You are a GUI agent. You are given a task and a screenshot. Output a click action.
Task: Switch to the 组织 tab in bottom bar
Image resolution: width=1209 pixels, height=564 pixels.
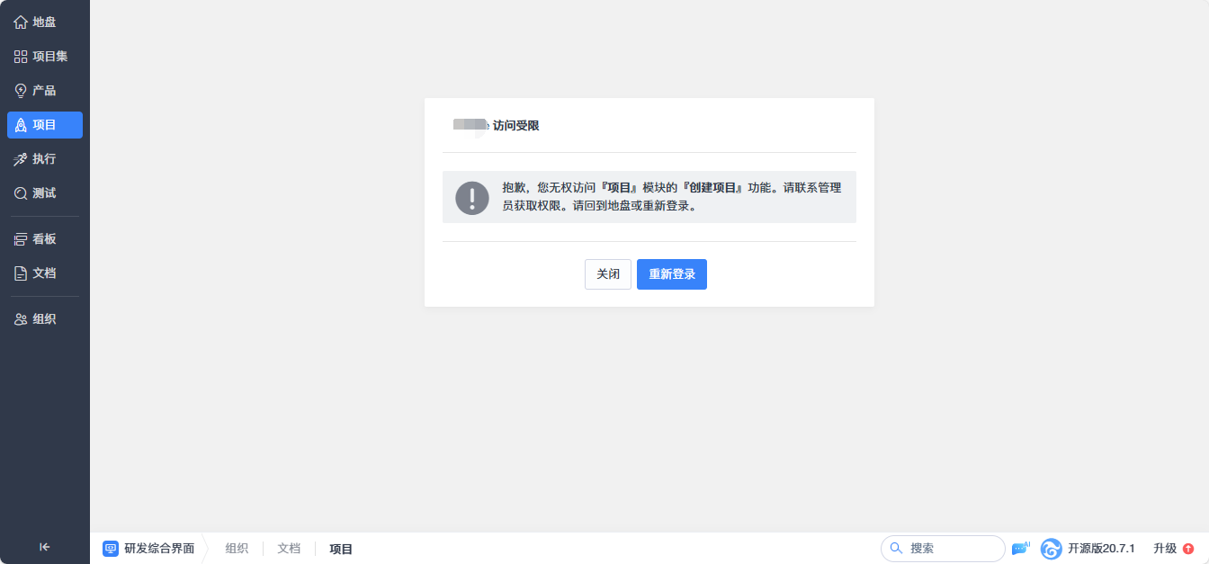(x=237, y=548)
